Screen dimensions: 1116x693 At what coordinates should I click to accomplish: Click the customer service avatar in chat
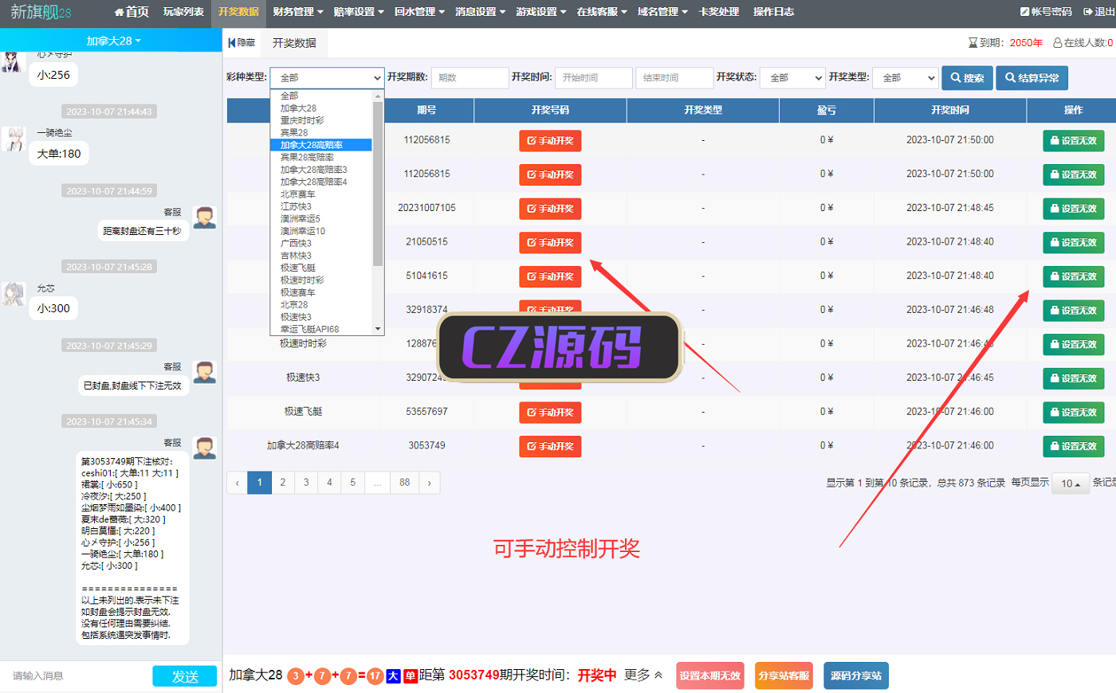pyautogui.click(x=205, y=217)
